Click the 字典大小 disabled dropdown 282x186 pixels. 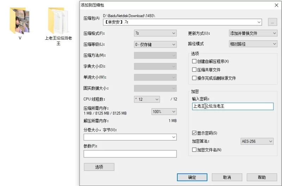[x=155, y=66]
